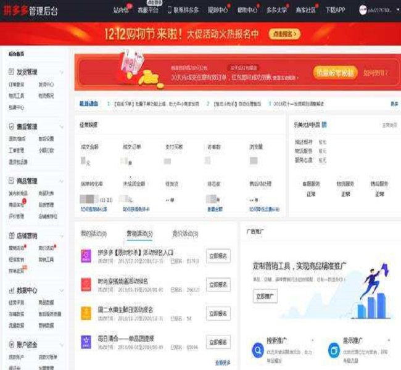The width and height of the screenshot is (401, 370).
Task: Click 下载APP in top navigation
Action: pyautogui.click(x=335, y=10)
